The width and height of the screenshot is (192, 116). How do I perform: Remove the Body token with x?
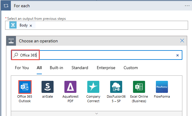click(x=31, y=26)
